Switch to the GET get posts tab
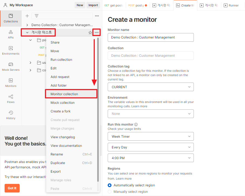The height and width of the screenshot is (196, 245). (x=114, y=5)
